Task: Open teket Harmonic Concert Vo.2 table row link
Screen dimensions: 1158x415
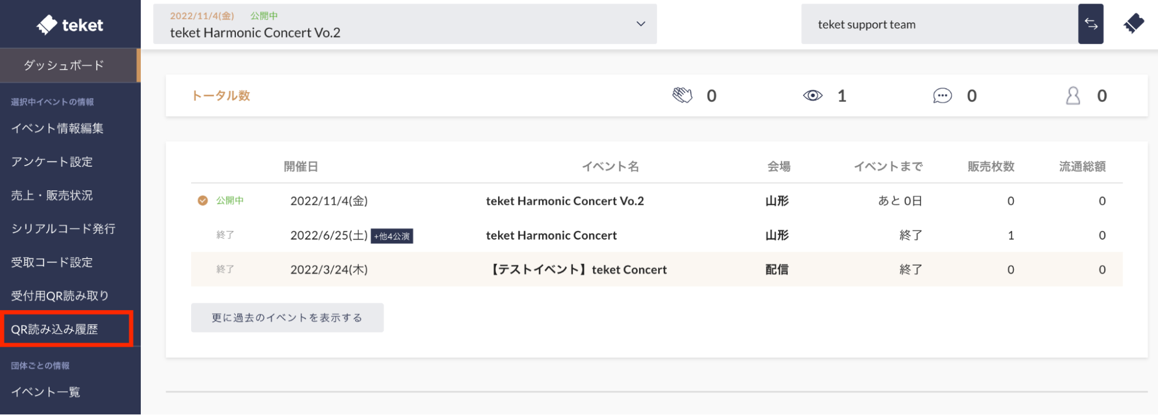Action: pos(565,201)
